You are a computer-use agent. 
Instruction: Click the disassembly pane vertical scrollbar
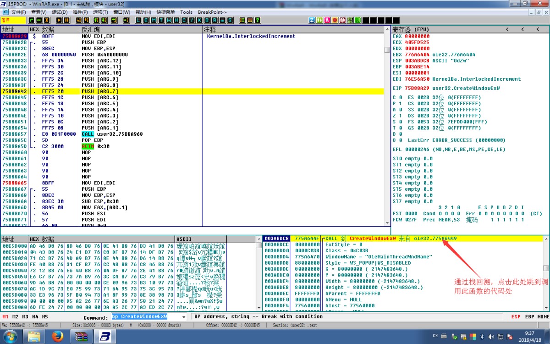(387, 126)
